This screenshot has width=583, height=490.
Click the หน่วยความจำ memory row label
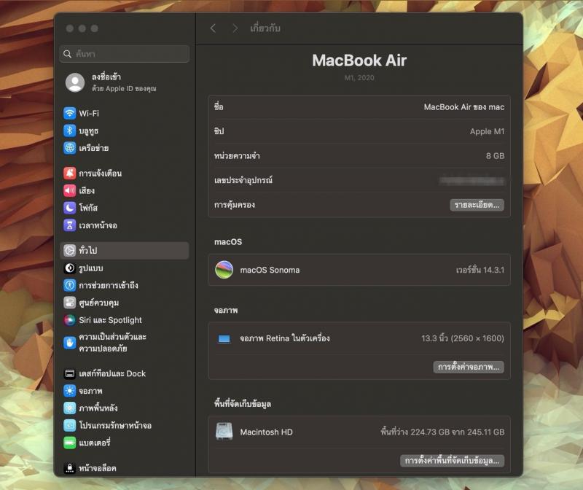click(237, 156)
